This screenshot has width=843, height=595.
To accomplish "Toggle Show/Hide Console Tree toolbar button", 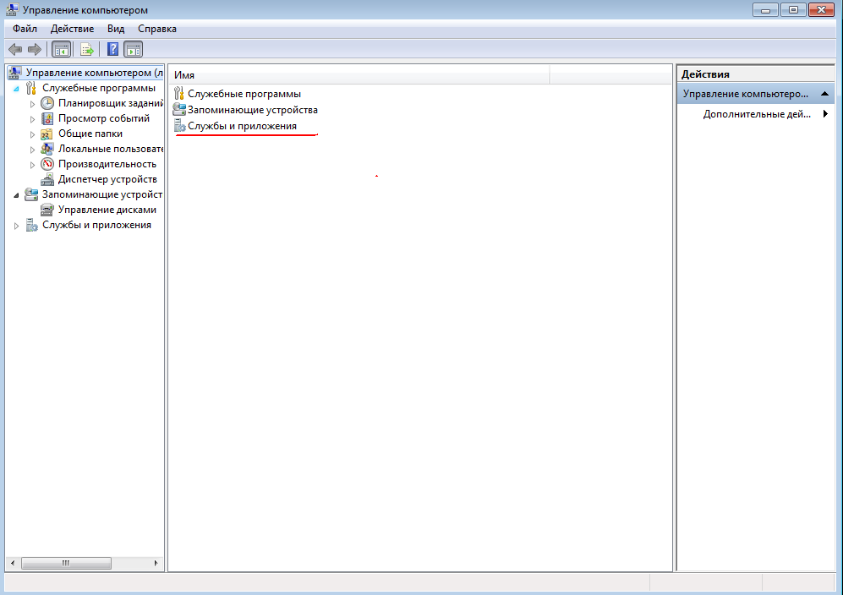I will (x=62, y=49).
